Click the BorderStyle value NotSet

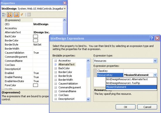click(x=37, y=45)
